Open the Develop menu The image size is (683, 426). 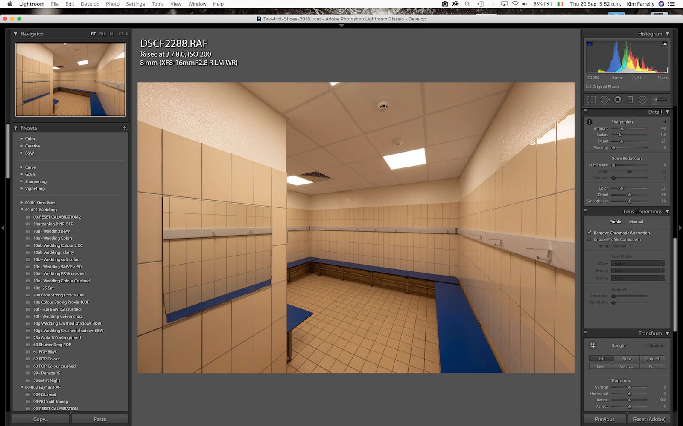coord(90,4)
